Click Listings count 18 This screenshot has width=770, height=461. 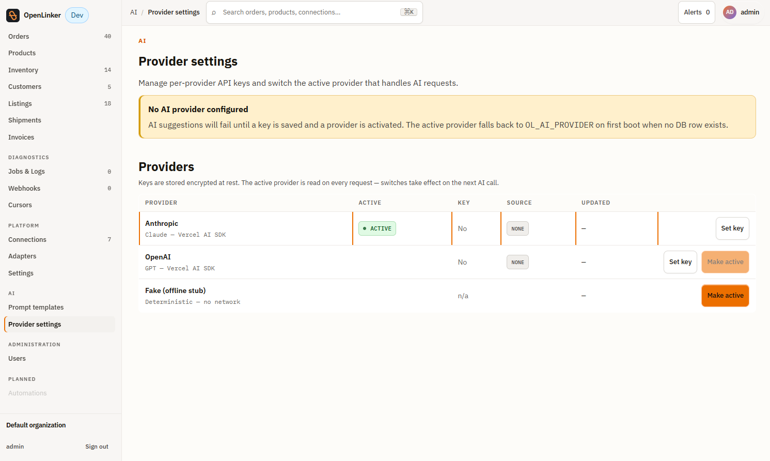pyautogui.click(x=107, y=104)
